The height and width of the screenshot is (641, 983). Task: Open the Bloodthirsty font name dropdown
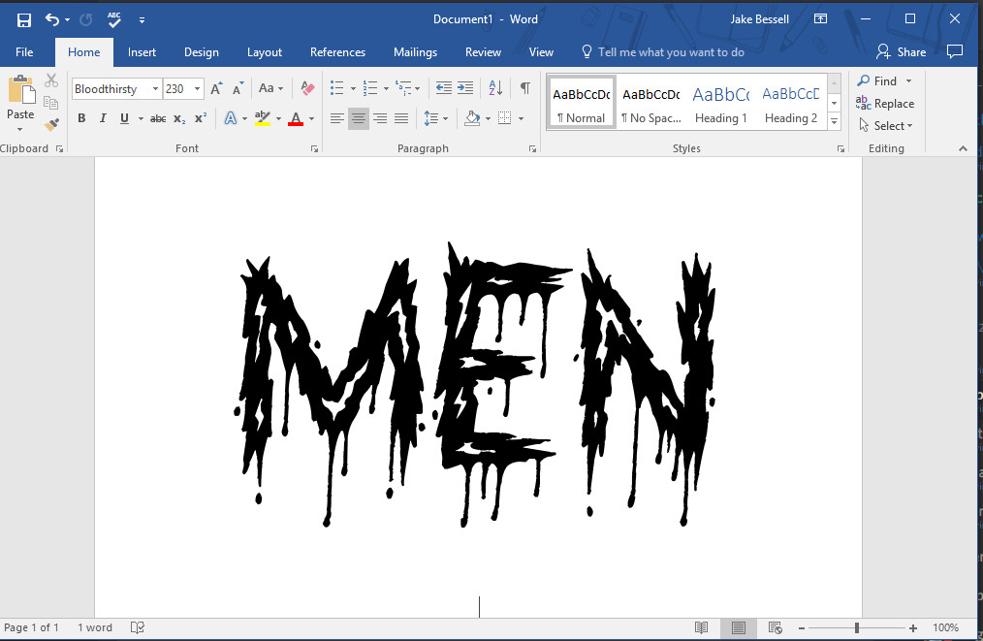(155, 89)
